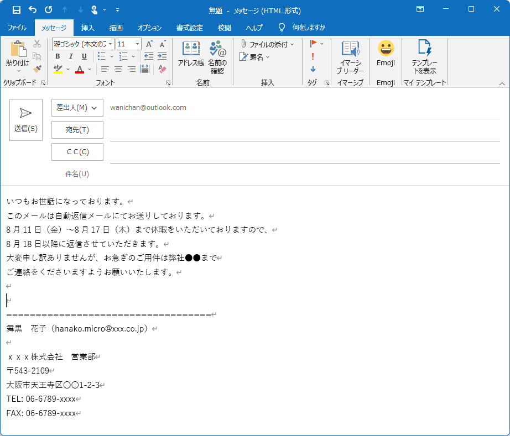Set high importance with red exclamation

pyautogui.click(x=313, y=56)
